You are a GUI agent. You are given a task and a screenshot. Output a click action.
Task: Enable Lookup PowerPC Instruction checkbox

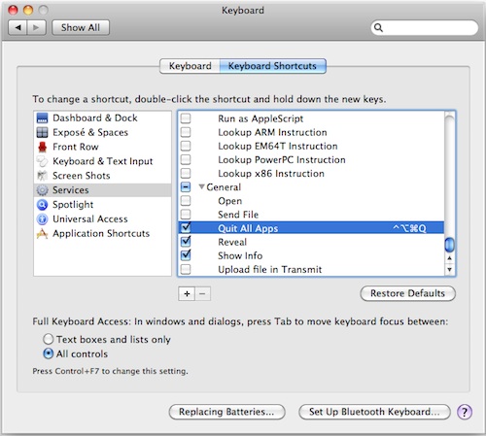click(186, 159)
